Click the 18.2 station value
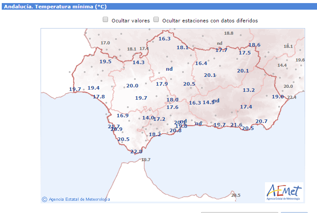The image size is (317, 213). [x=155, y=134]
